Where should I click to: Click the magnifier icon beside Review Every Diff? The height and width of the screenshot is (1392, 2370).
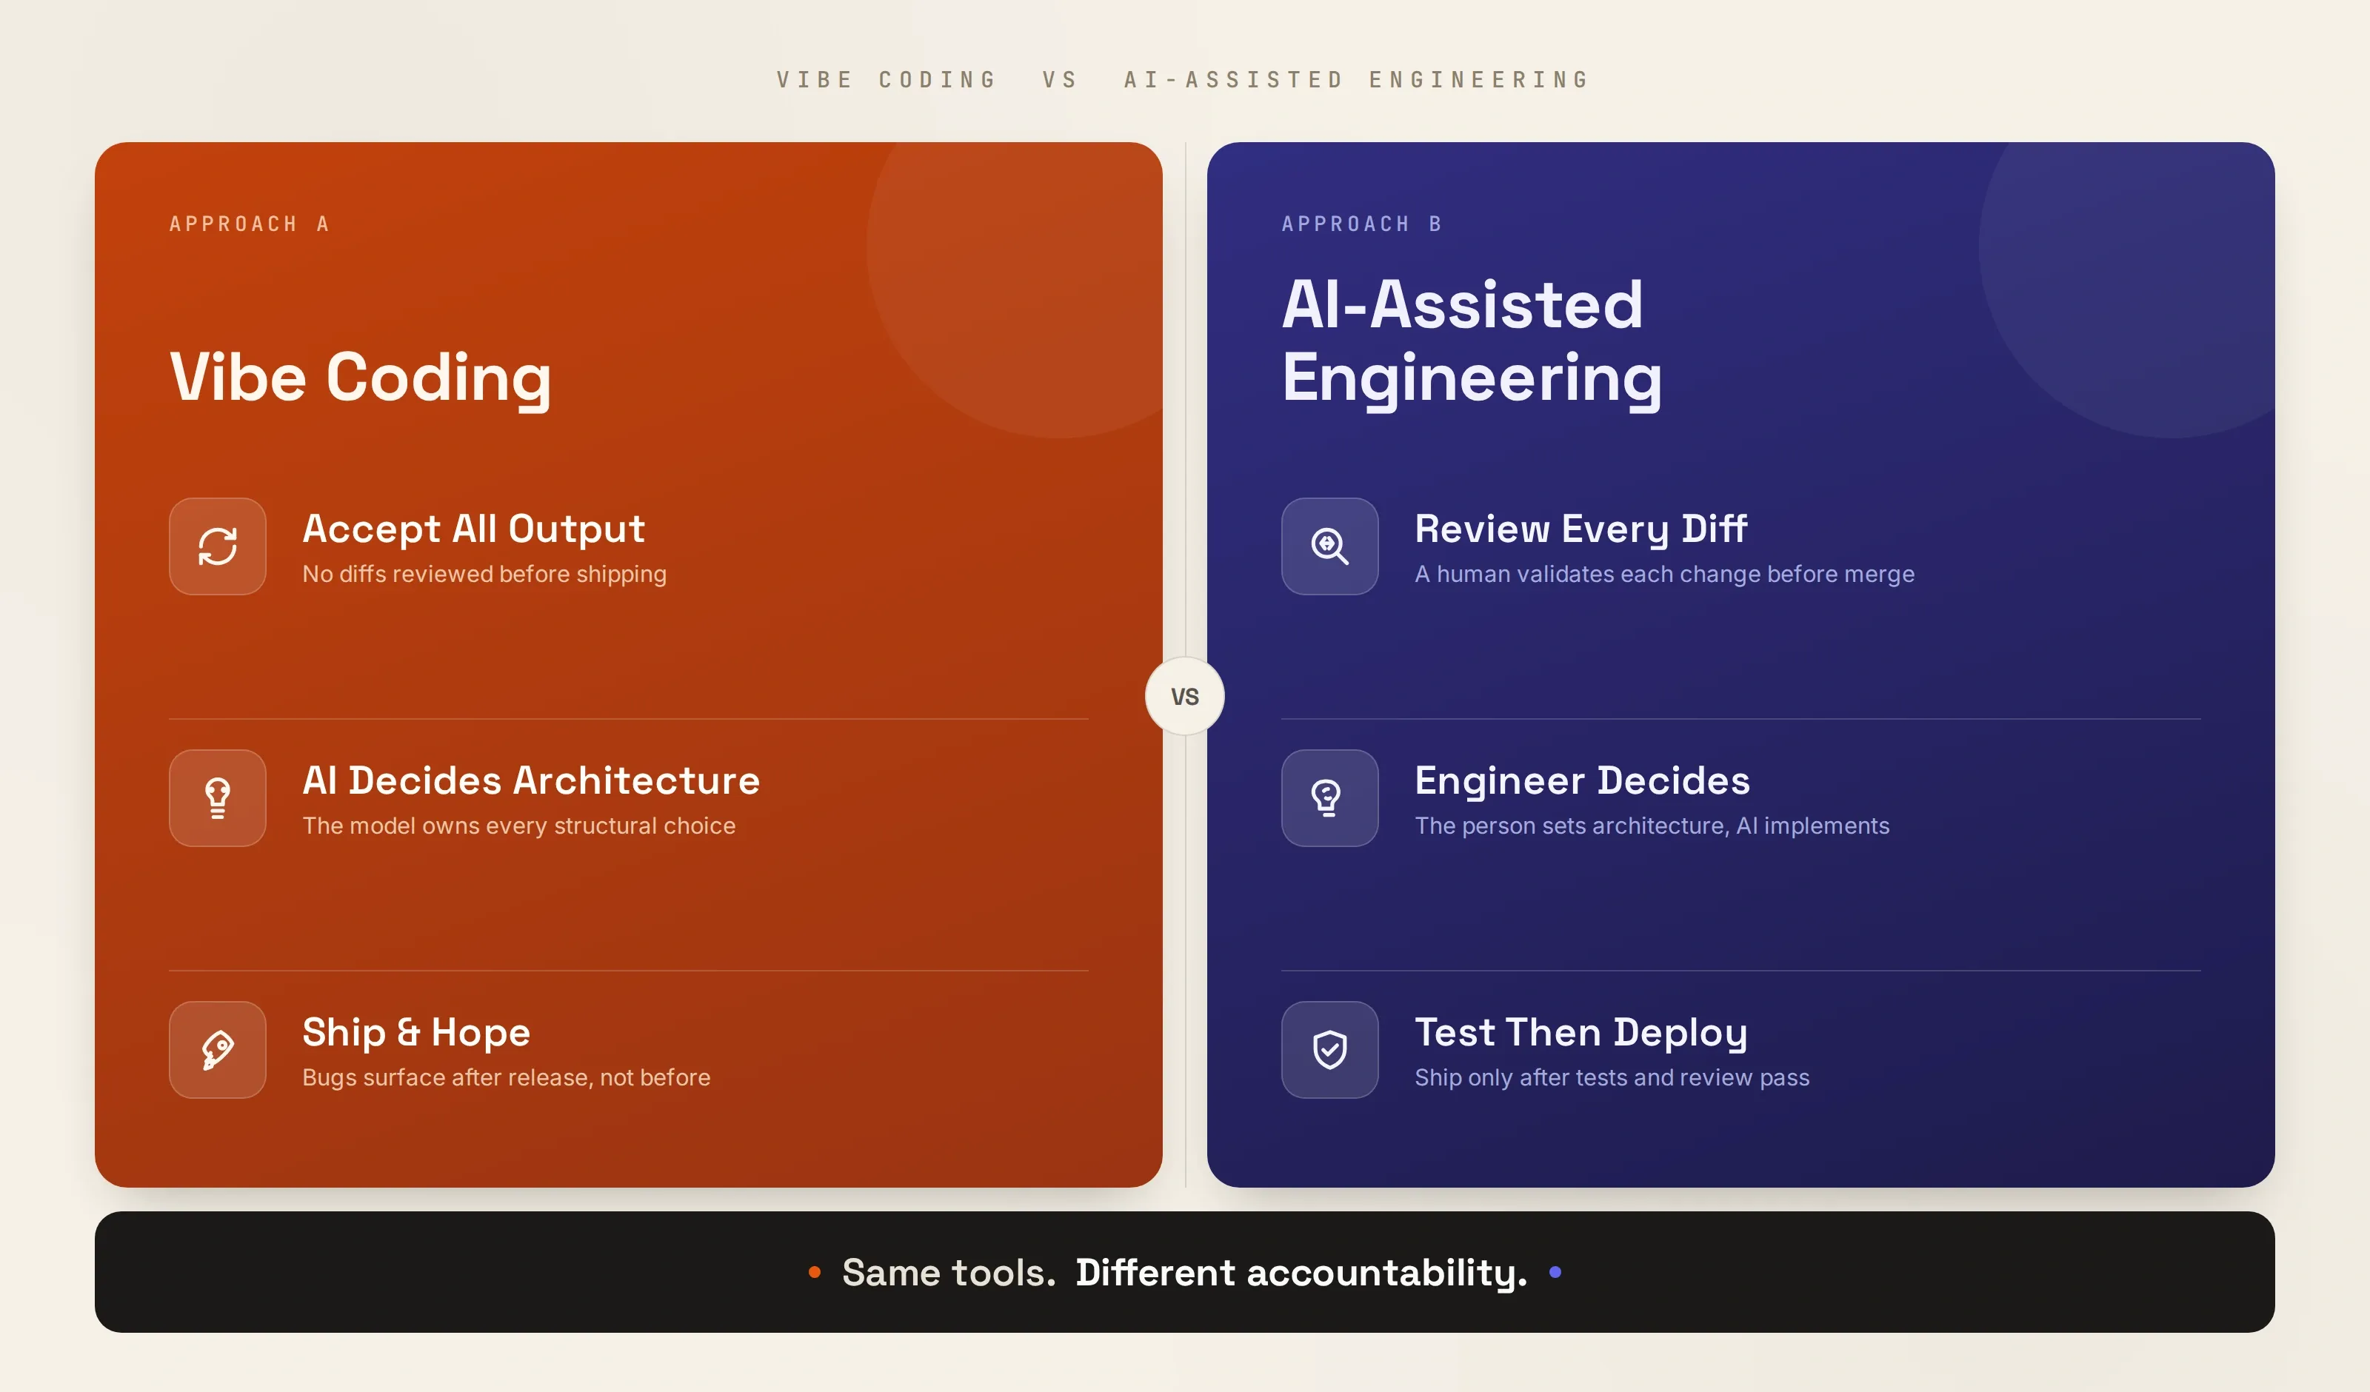point(1330,546)
